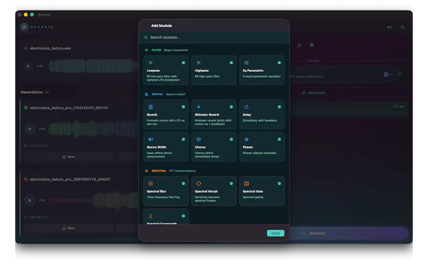Screen dimensions: 428x264
Task: Click the Reverie logo circle
Action: pos(24,27)
